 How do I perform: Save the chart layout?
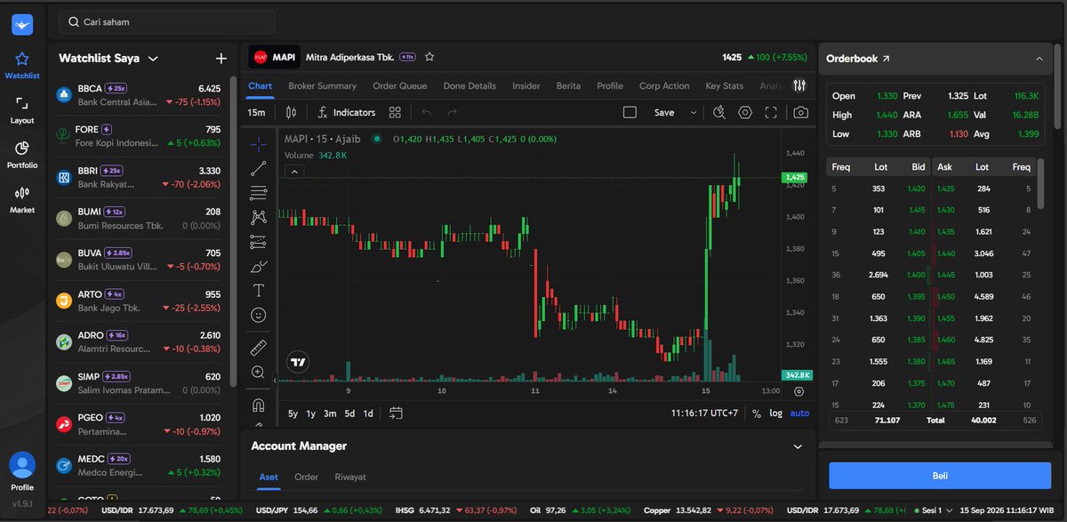(x=663, y=113)
